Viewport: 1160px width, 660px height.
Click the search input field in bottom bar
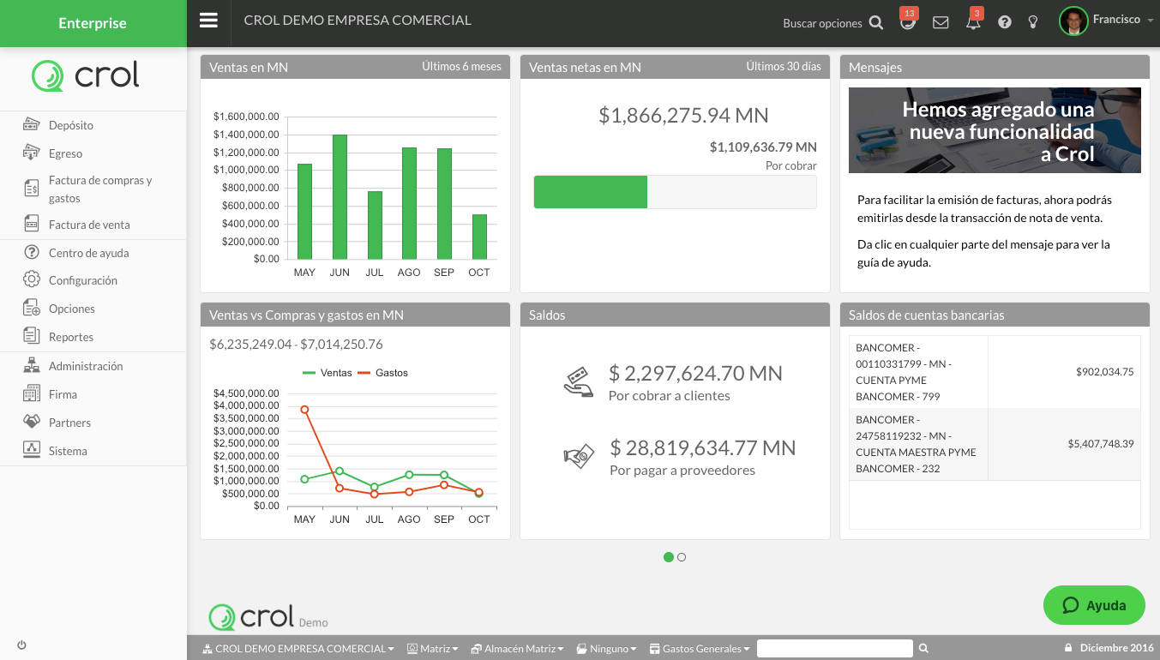(x=835, y=649)
